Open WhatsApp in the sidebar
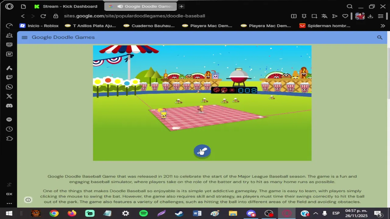The height and width of the screenshot is (219, 390). pyautogui.click(x=9, y=87)
